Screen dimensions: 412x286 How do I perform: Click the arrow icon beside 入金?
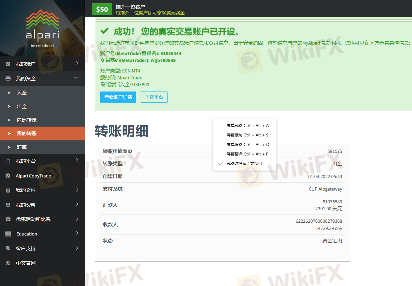[x=9, y=93]
